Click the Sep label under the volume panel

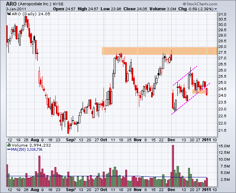(70, 190)
